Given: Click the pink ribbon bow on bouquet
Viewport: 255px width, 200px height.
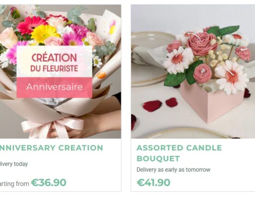Looking at the screenshot, I should point(52,127).
